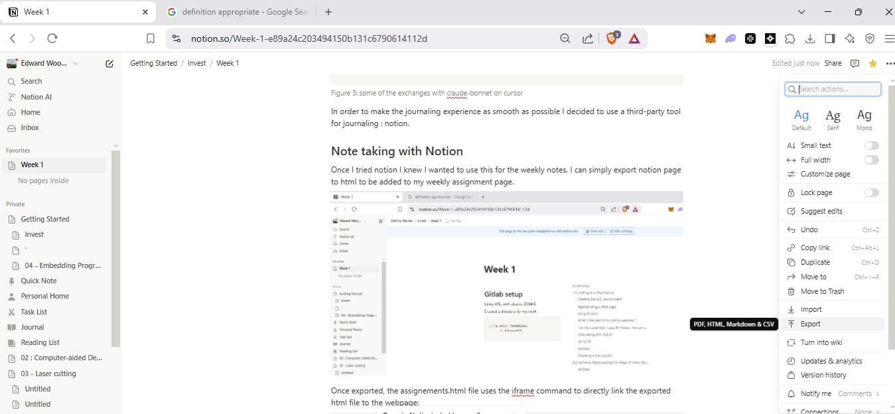Open Version history
Image resolution: width=895 pixels, height=414 pixels.
tap(833, 375)
